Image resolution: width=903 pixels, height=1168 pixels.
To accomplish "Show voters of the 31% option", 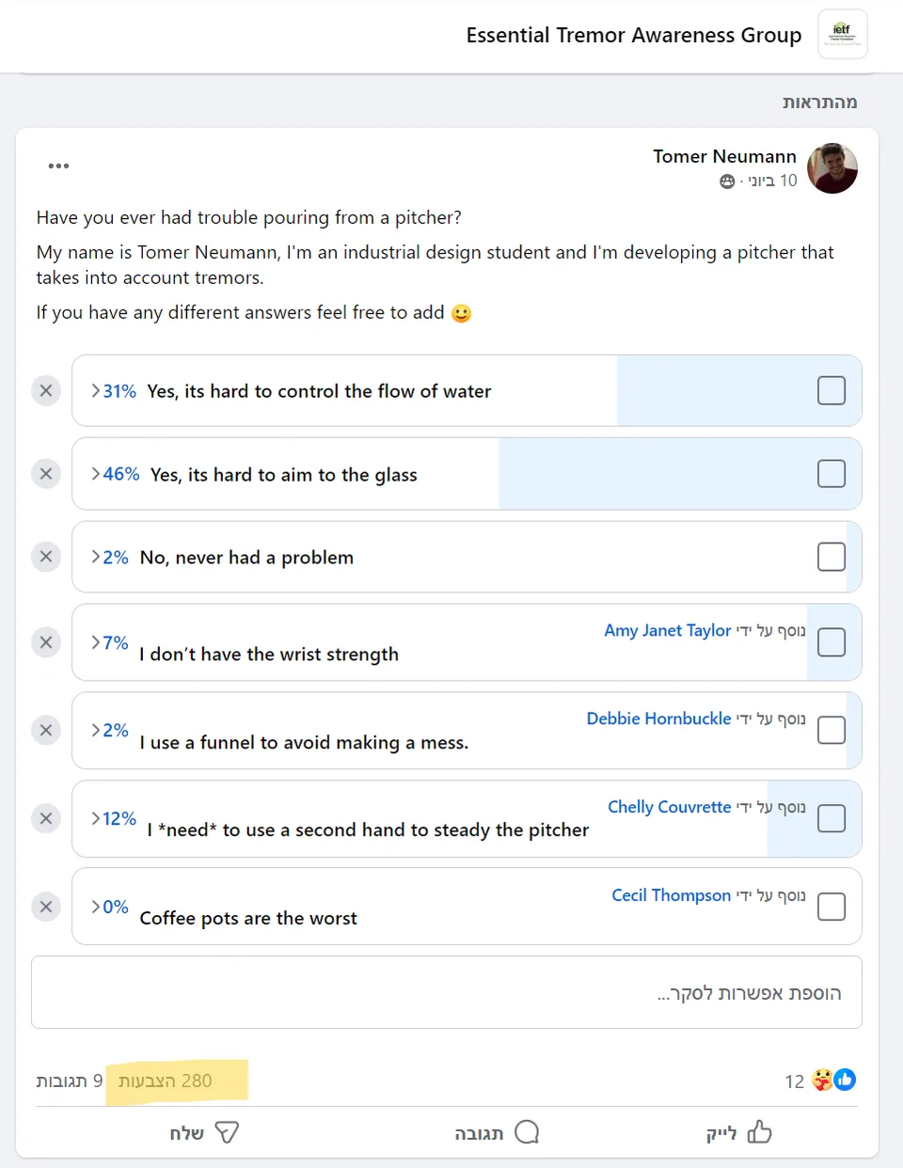I will click(x=114, y=391).
